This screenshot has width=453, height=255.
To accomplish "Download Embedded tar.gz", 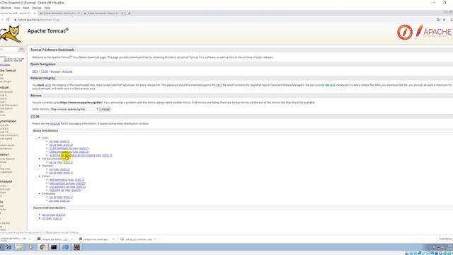I will pos(52,197).
